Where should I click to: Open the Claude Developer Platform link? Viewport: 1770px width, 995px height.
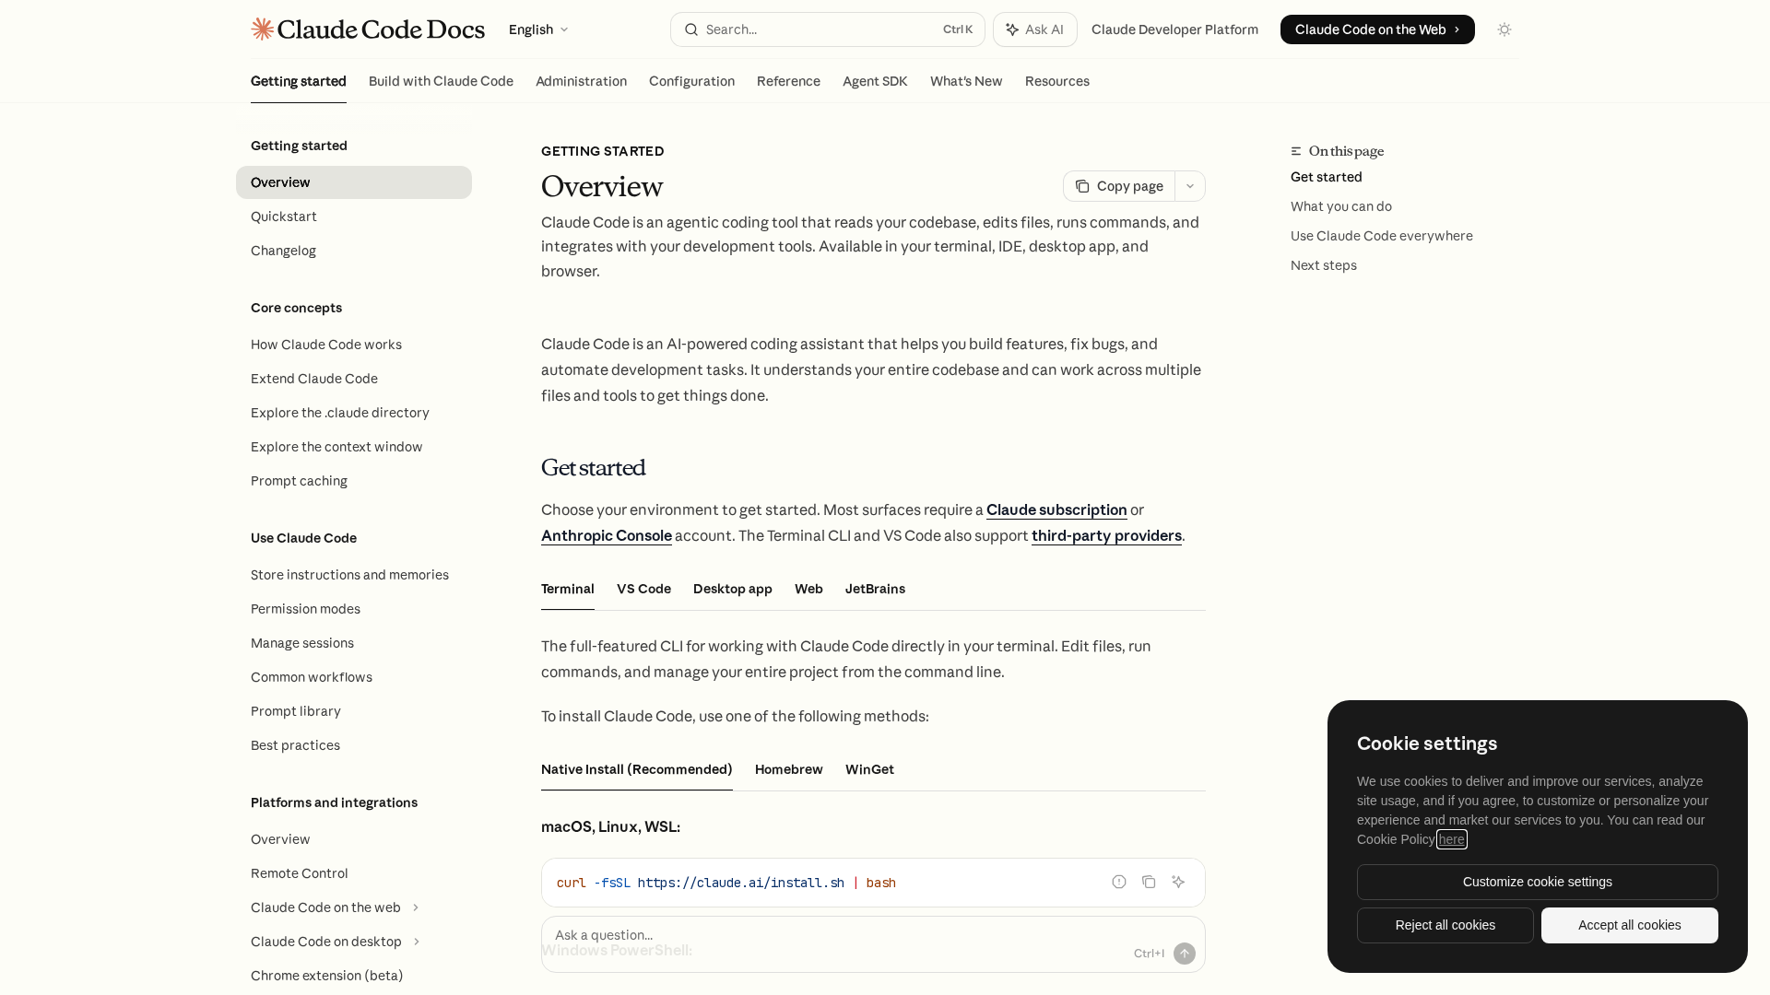(x=1174, y=29)
